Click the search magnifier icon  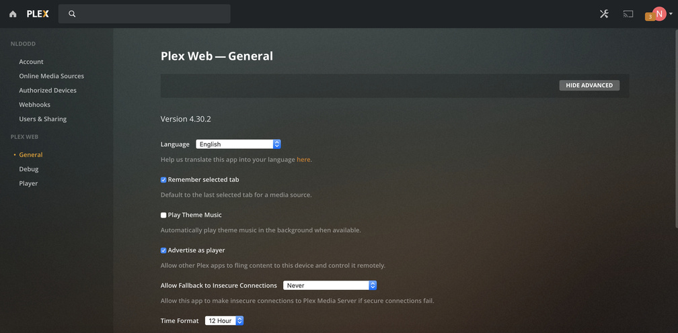(72, 14)
